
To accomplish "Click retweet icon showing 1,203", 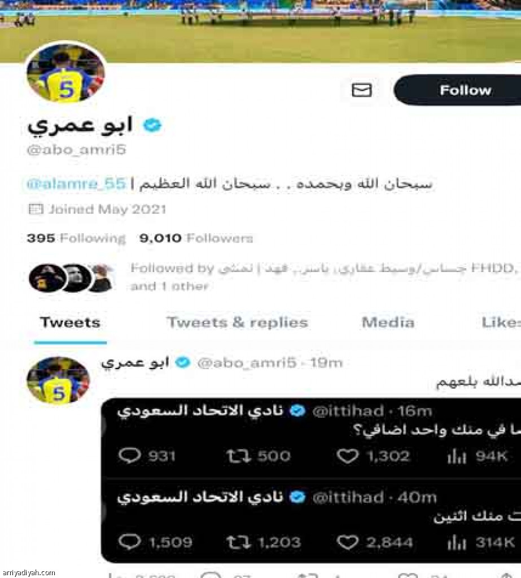I will pos(239,542).
